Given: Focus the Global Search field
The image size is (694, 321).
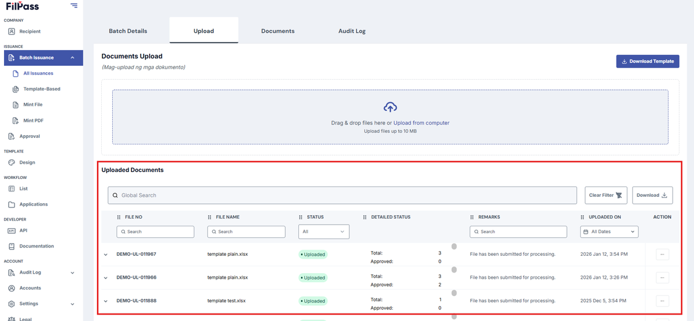Looking at the screenshot, I should click(x=342, y=195).
